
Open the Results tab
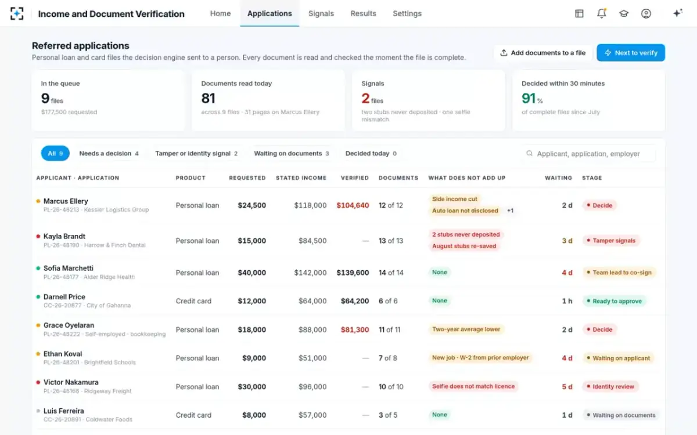[363, 13]
